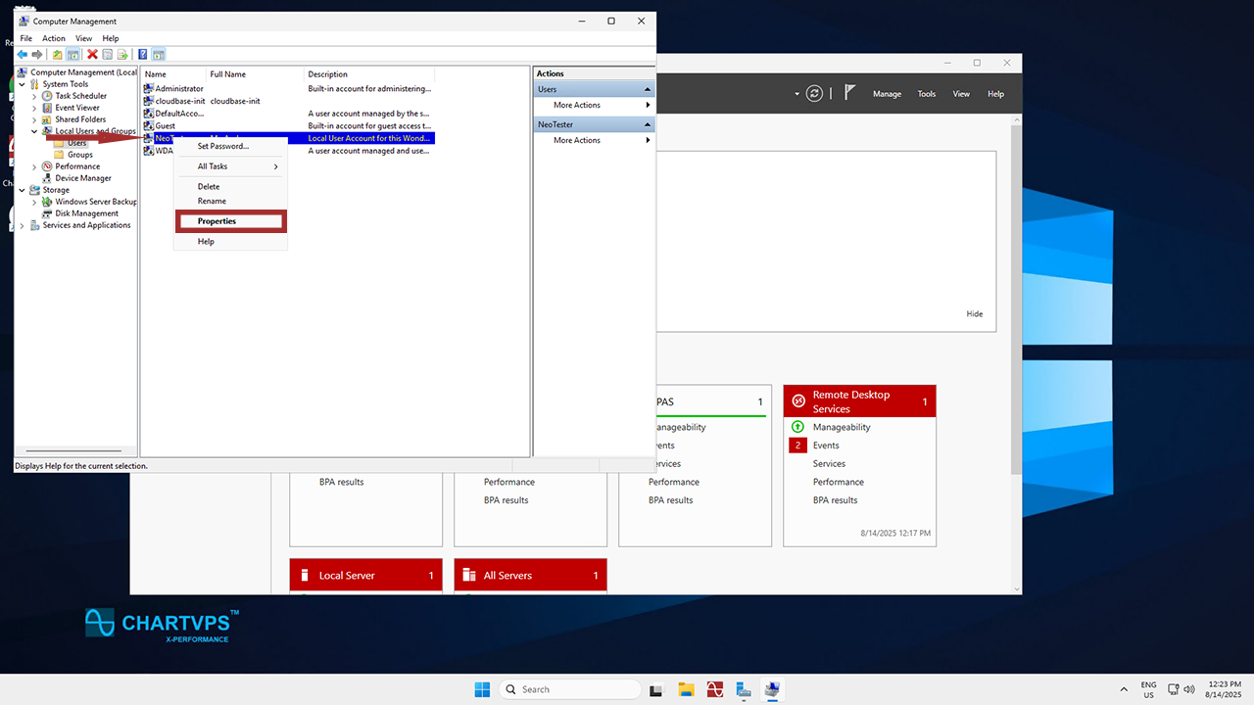The width and height of the screenshot is (1254, 705).
Task: Click the Up one level toolbar icon
Action: (x=57, y=55)
